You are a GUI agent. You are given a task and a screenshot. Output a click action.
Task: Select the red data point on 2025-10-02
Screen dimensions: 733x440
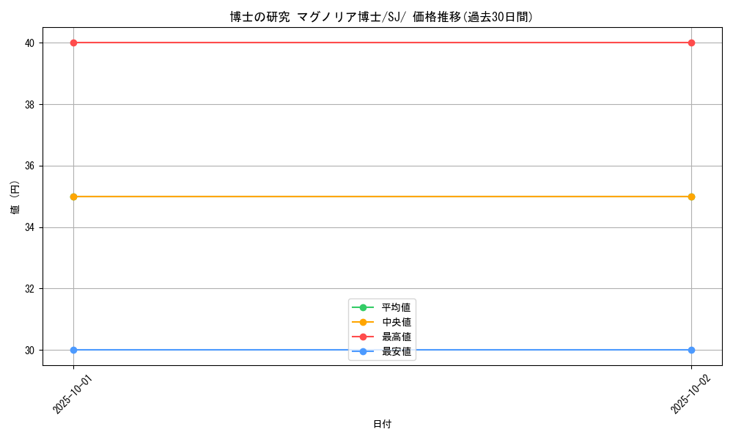click(x=691, y=43)
